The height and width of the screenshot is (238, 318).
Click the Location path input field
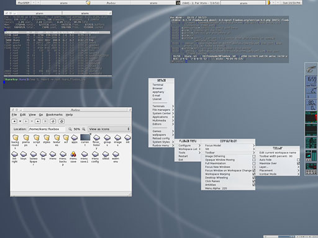[x=47, y=129]
